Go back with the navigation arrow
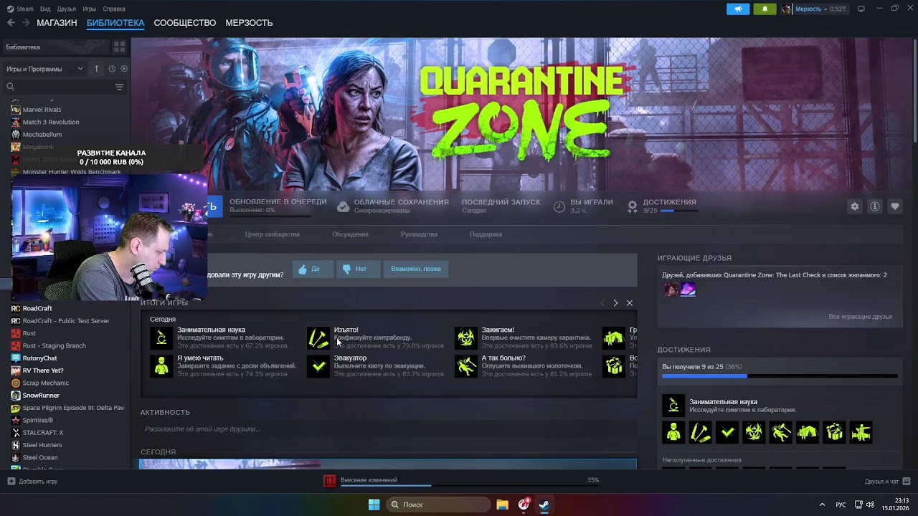Image resolution: width=918 pixels, height=516 pixels. tap(11, 23)
